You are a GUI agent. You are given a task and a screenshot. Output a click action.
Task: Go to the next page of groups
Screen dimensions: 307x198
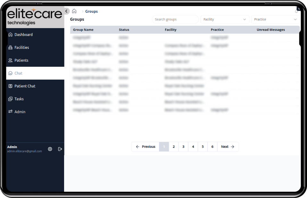[x=228, y=147]
